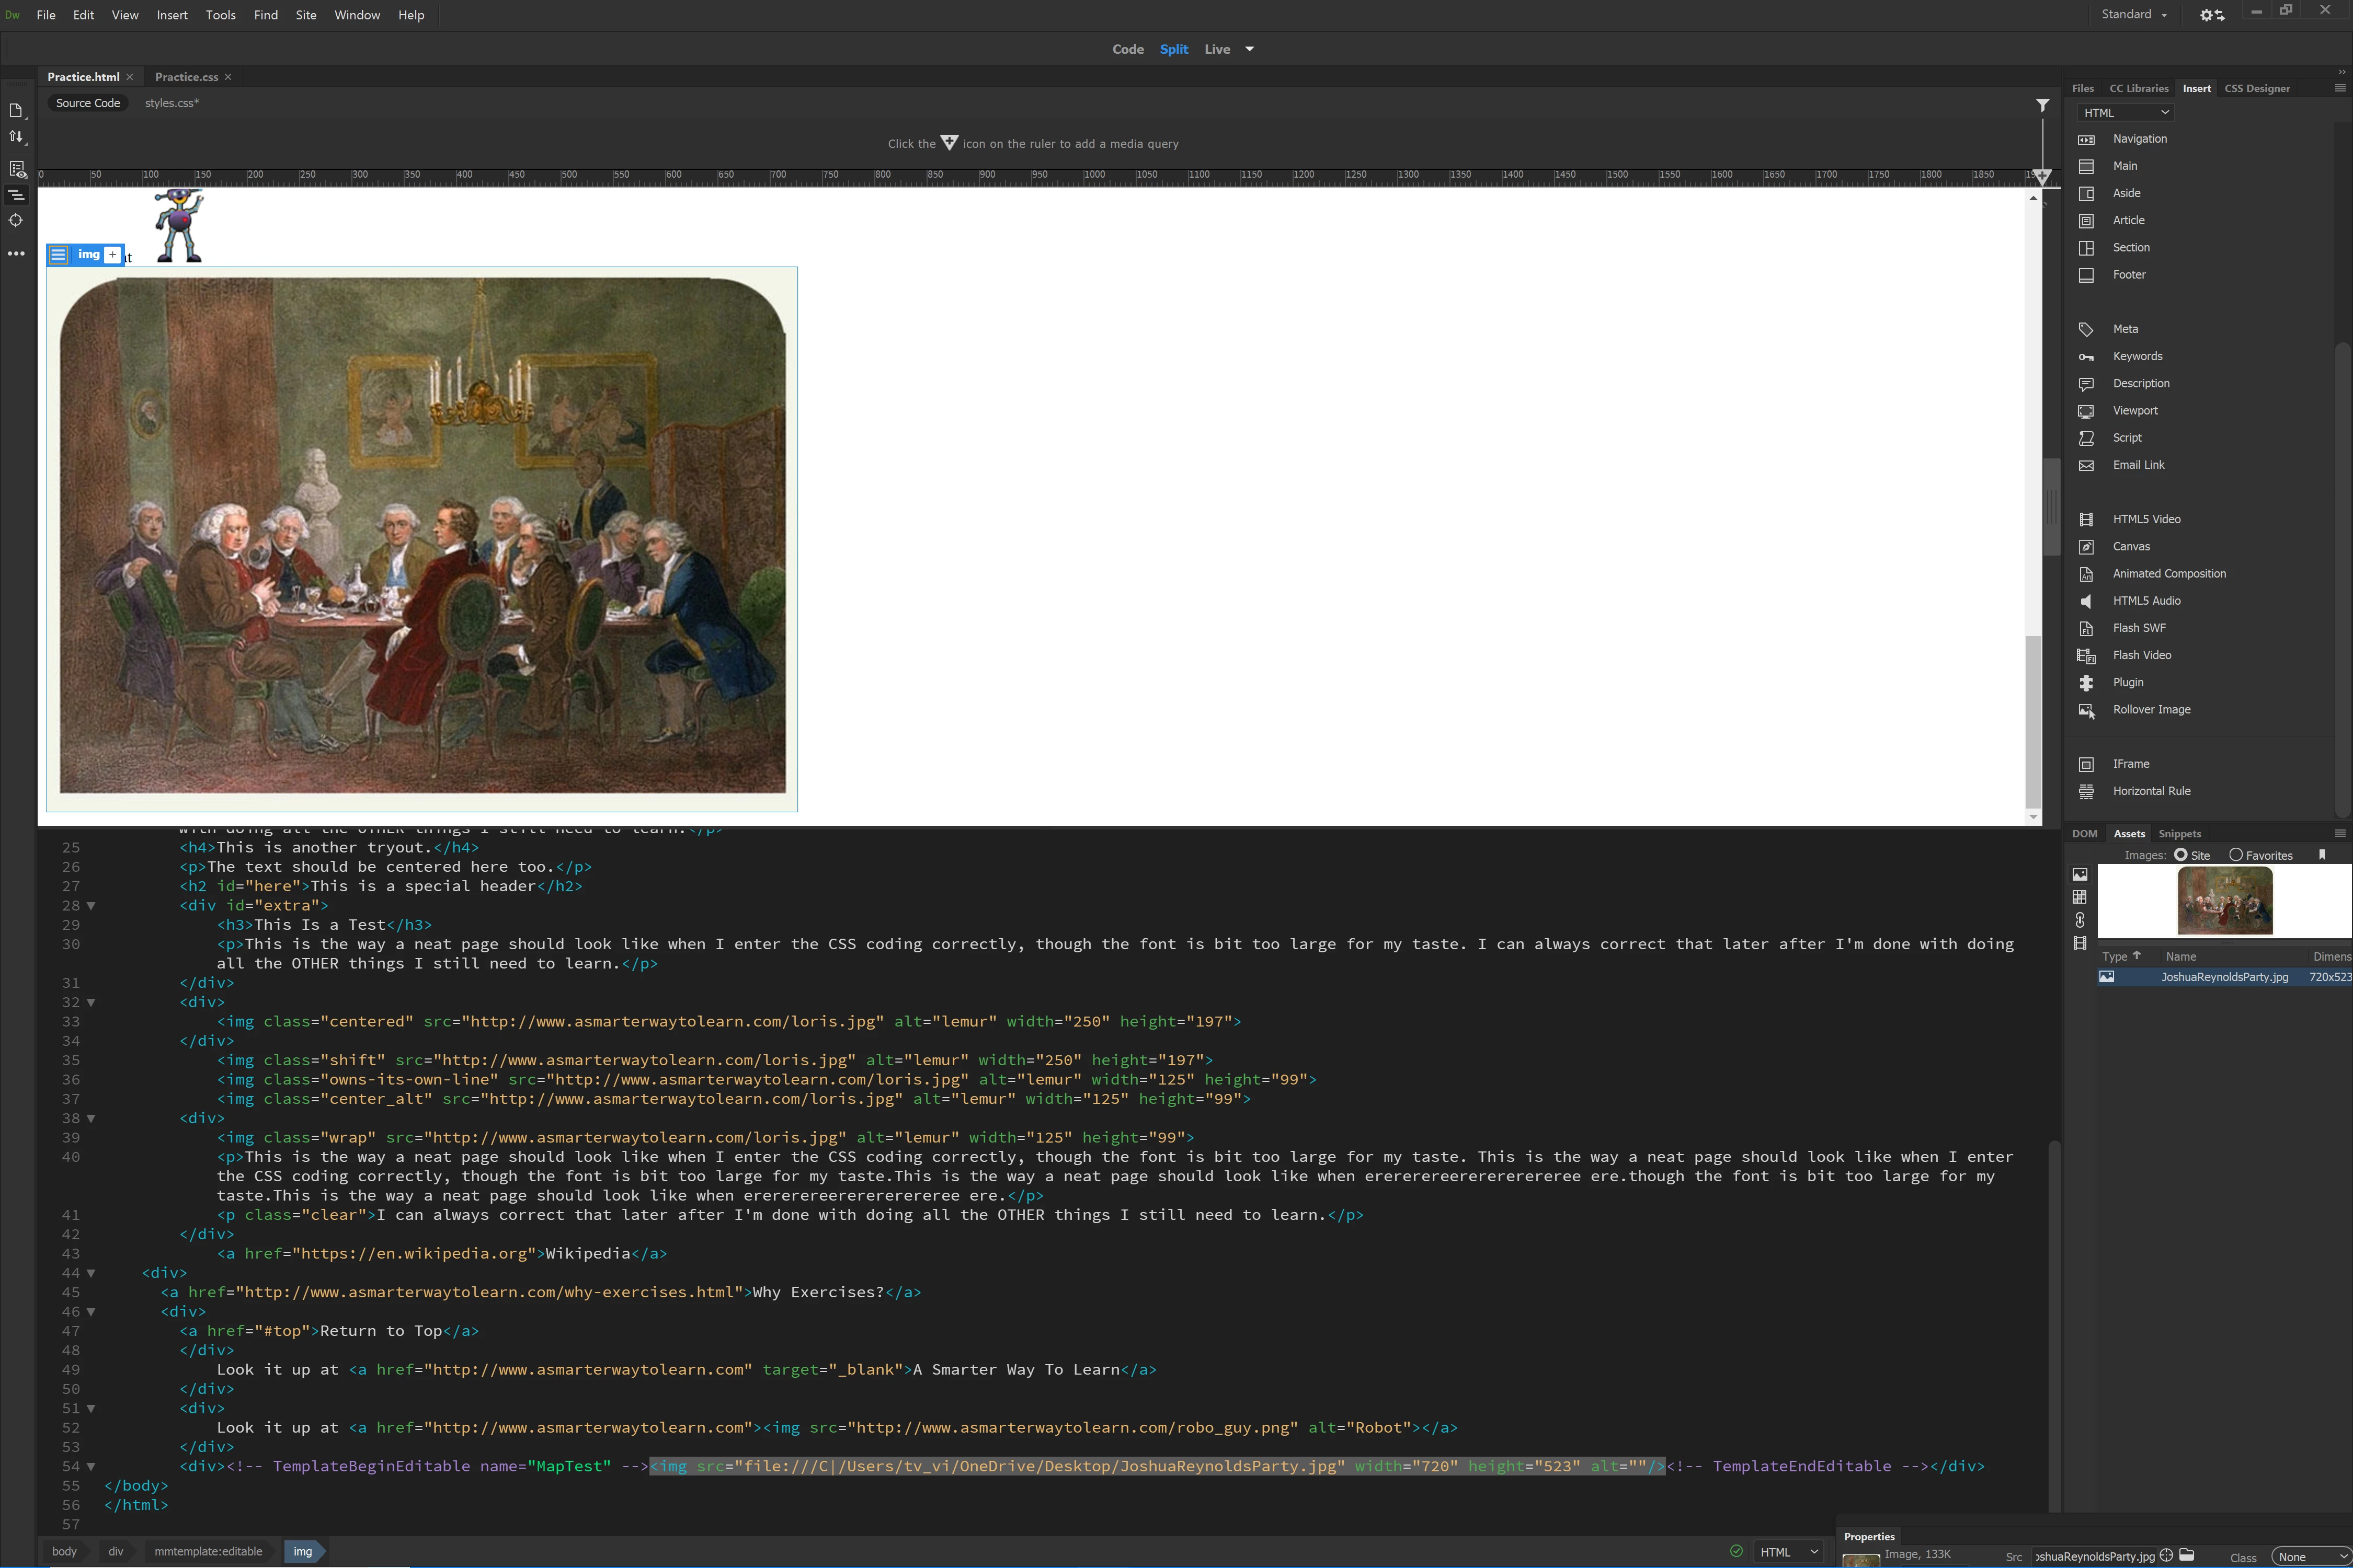Image resolution: width=2353 pixels, height=1568 pixels.
Task: Switch to the CSS Designer tab
Action: (x=2257, y=88)
